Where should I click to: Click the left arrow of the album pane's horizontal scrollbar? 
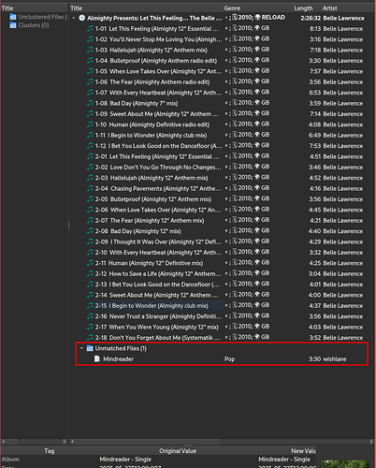72,442
